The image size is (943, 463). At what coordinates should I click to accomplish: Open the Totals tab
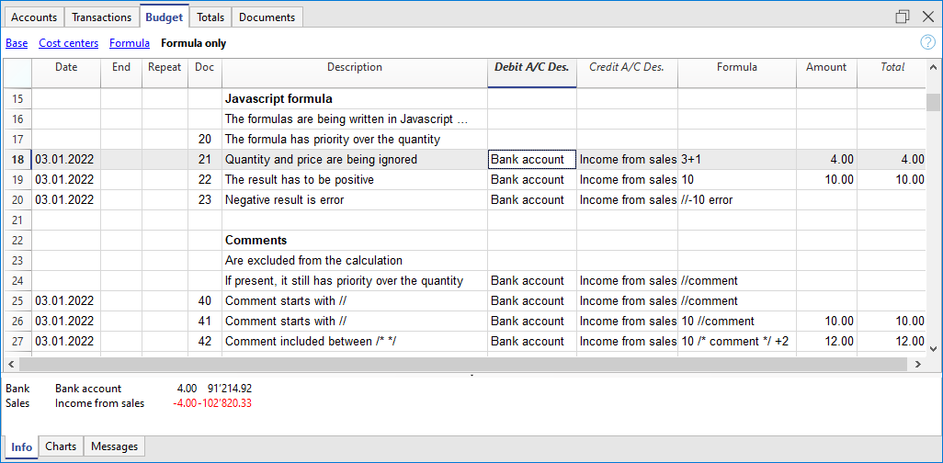click(x=210, y=17)
